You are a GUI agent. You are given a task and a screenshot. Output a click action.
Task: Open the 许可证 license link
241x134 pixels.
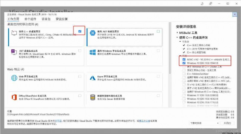[58, 121]
